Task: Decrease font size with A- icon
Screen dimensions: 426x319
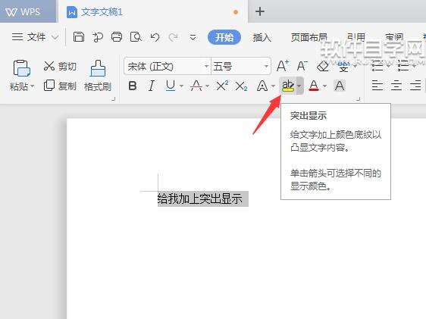Action: click(302, 66)
